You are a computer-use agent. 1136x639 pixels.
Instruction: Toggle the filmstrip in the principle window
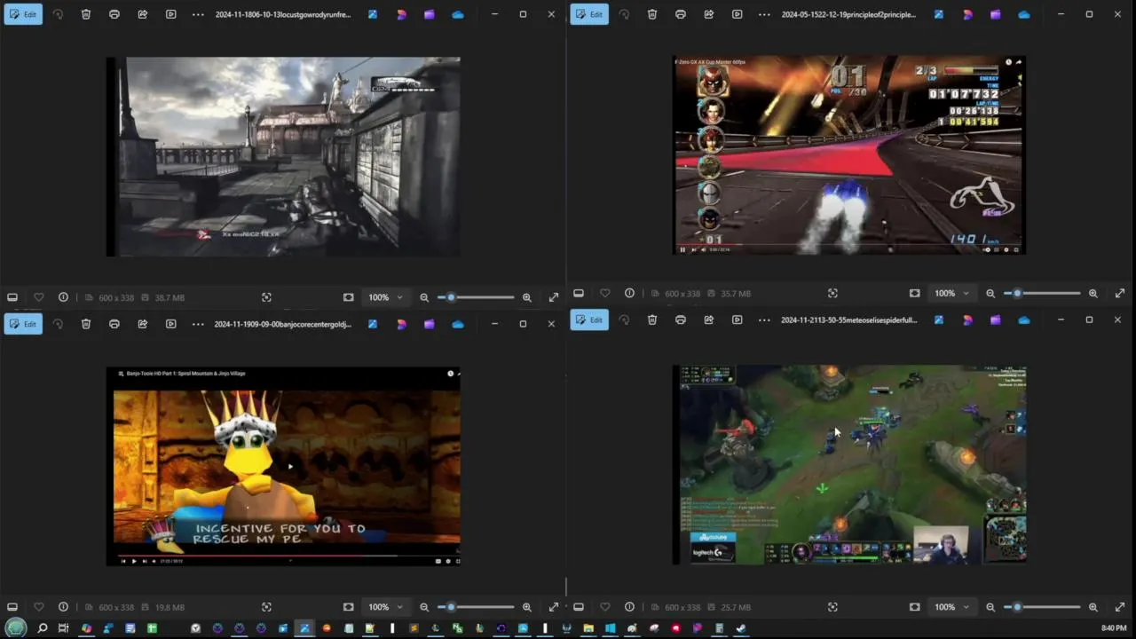pos(579,293)
